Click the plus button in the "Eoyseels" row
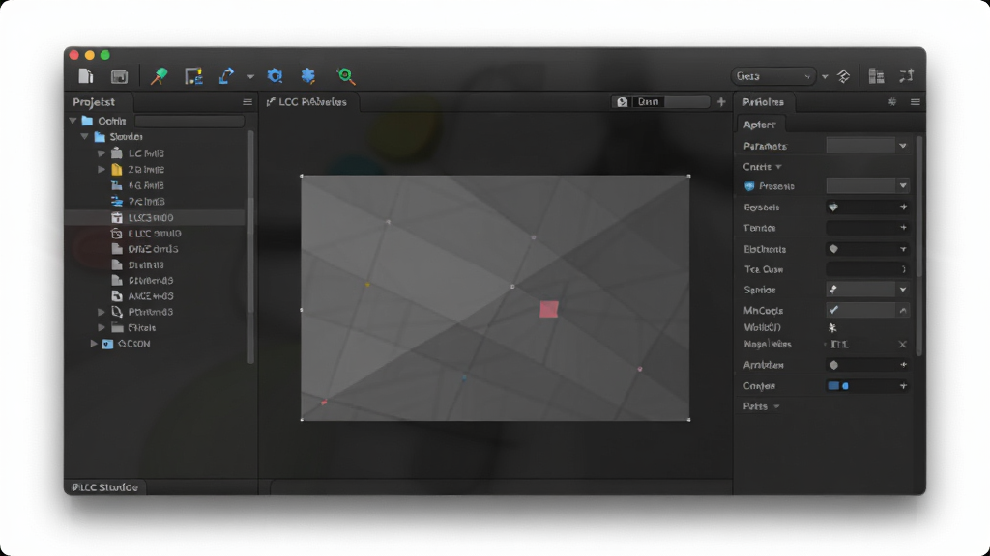The height and width of the screenshot is (556, 990). tap(904, 207)
